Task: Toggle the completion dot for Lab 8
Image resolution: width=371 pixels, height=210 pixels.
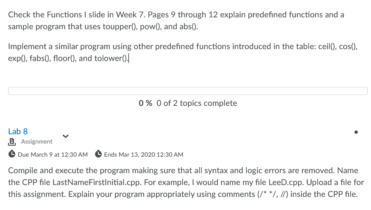Action: point(356,132)
